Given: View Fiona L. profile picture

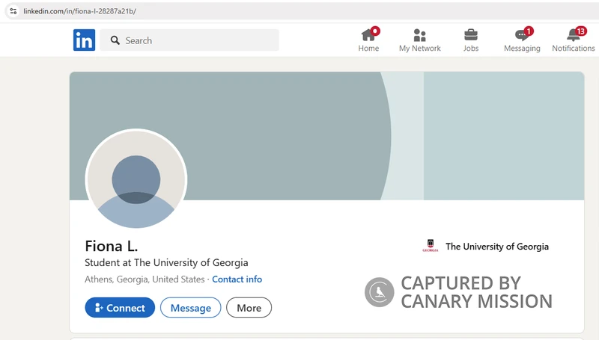Looking at the screenshot, I should click(x=136, y=179).
